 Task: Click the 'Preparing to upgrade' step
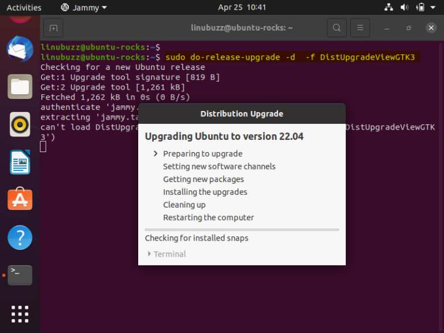pos(203,154)
